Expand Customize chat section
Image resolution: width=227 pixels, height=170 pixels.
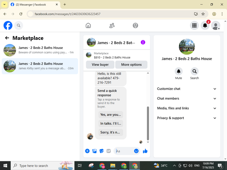[187, 89]
